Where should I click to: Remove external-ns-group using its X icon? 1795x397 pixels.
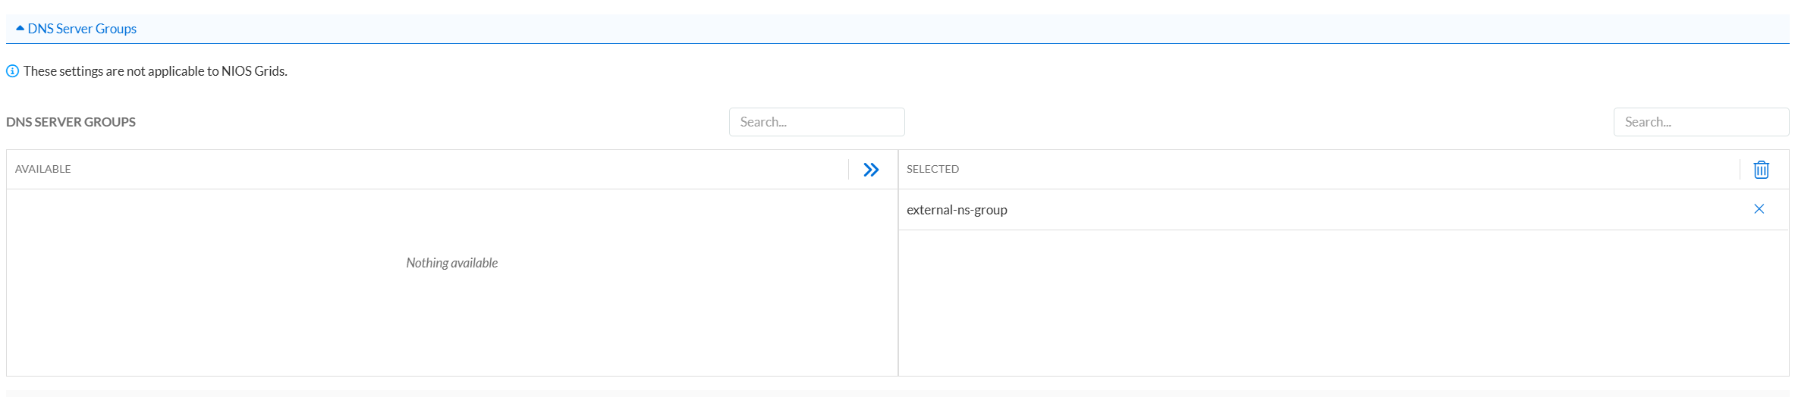point(1759,209)
